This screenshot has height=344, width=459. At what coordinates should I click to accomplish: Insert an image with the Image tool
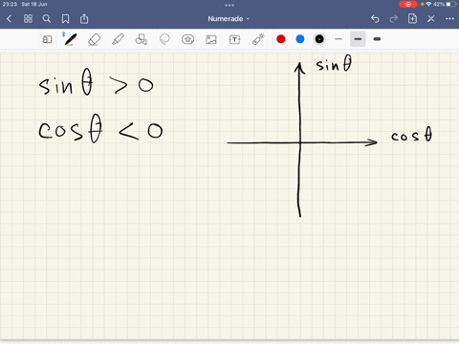211,39
